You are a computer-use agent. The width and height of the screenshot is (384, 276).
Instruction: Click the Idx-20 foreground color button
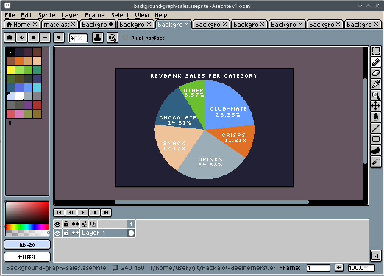[x=27, y=244]
